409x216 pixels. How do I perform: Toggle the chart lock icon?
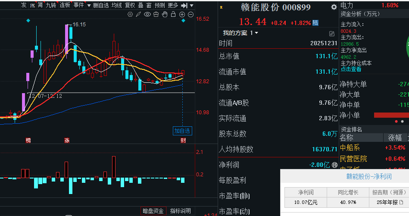tap(173, 15)
